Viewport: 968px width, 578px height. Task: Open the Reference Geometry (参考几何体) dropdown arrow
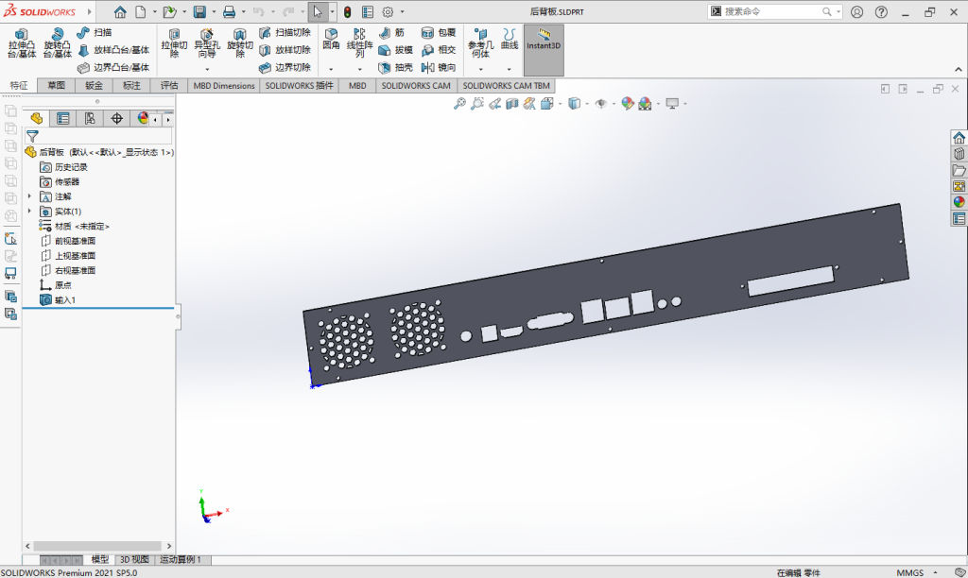point(481,68)
